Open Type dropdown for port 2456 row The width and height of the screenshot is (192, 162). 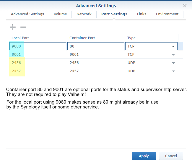173,63
